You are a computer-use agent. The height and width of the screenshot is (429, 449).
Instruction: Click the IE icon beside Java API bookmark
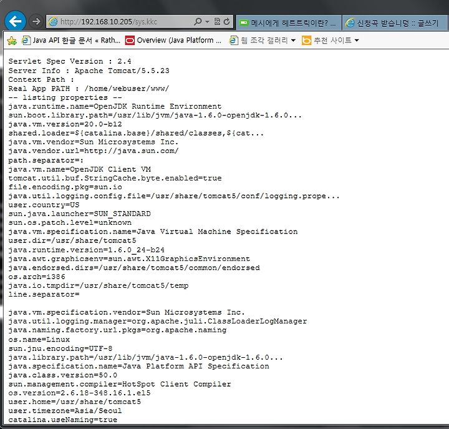click(x=26, y=40)
